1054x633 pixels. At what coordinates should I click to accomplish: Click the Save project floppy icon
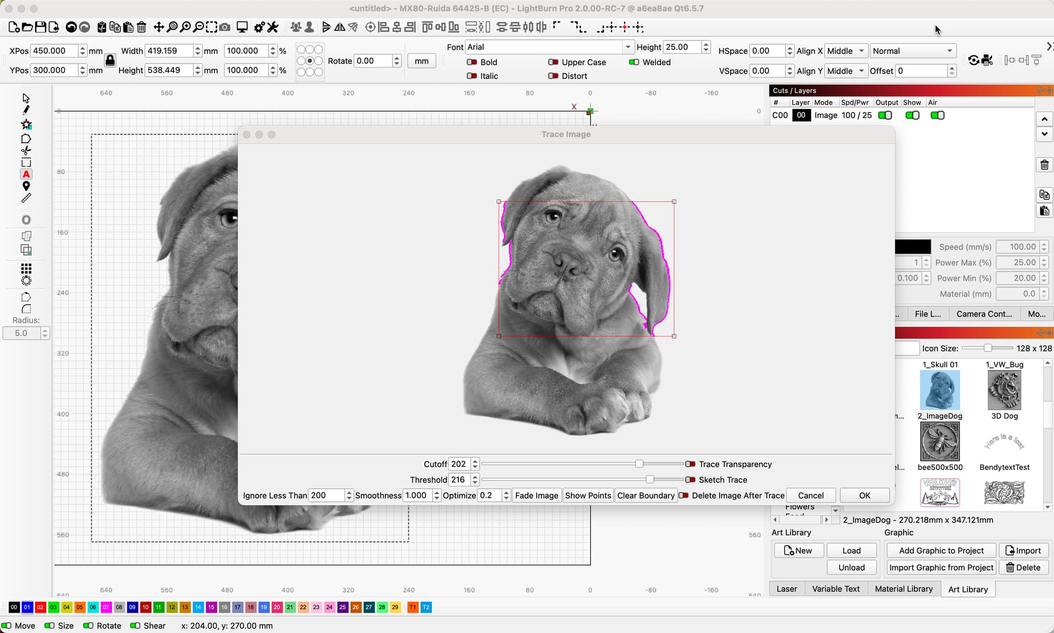tap(41, 27)
